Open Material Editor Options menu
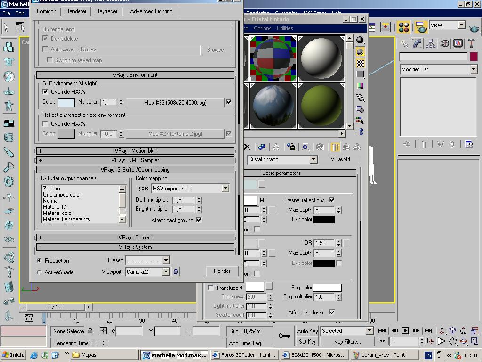This screenshot has height=362, width=482. [x=262, y=28]
